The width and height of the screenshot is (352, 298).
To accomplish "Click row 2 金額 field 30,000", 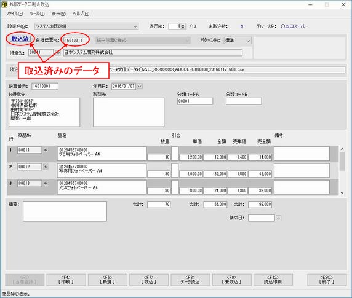I will point(215,174).
